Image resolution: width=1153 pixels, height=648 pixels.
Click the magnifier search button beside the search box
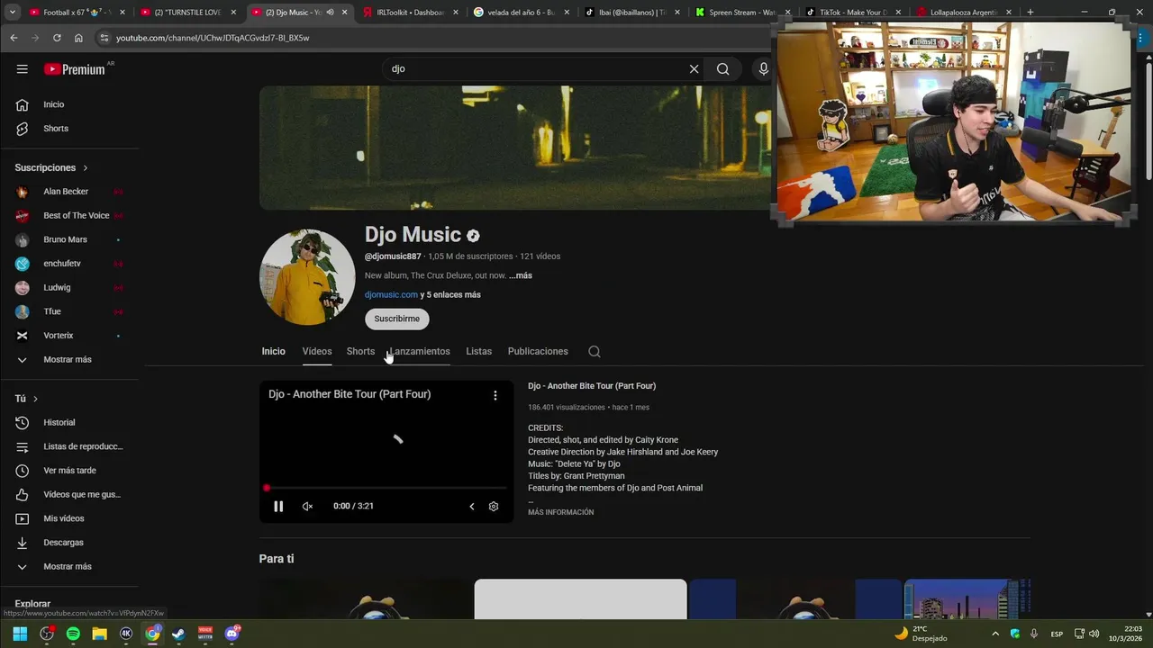coord(722,69)
